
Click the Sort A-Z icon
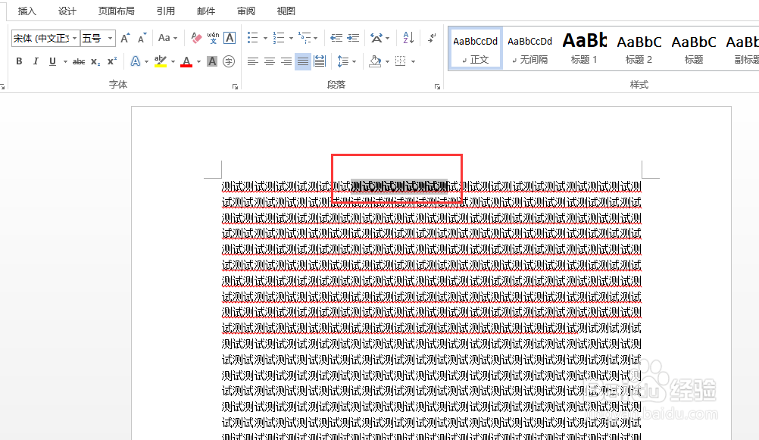coord(408,38)
